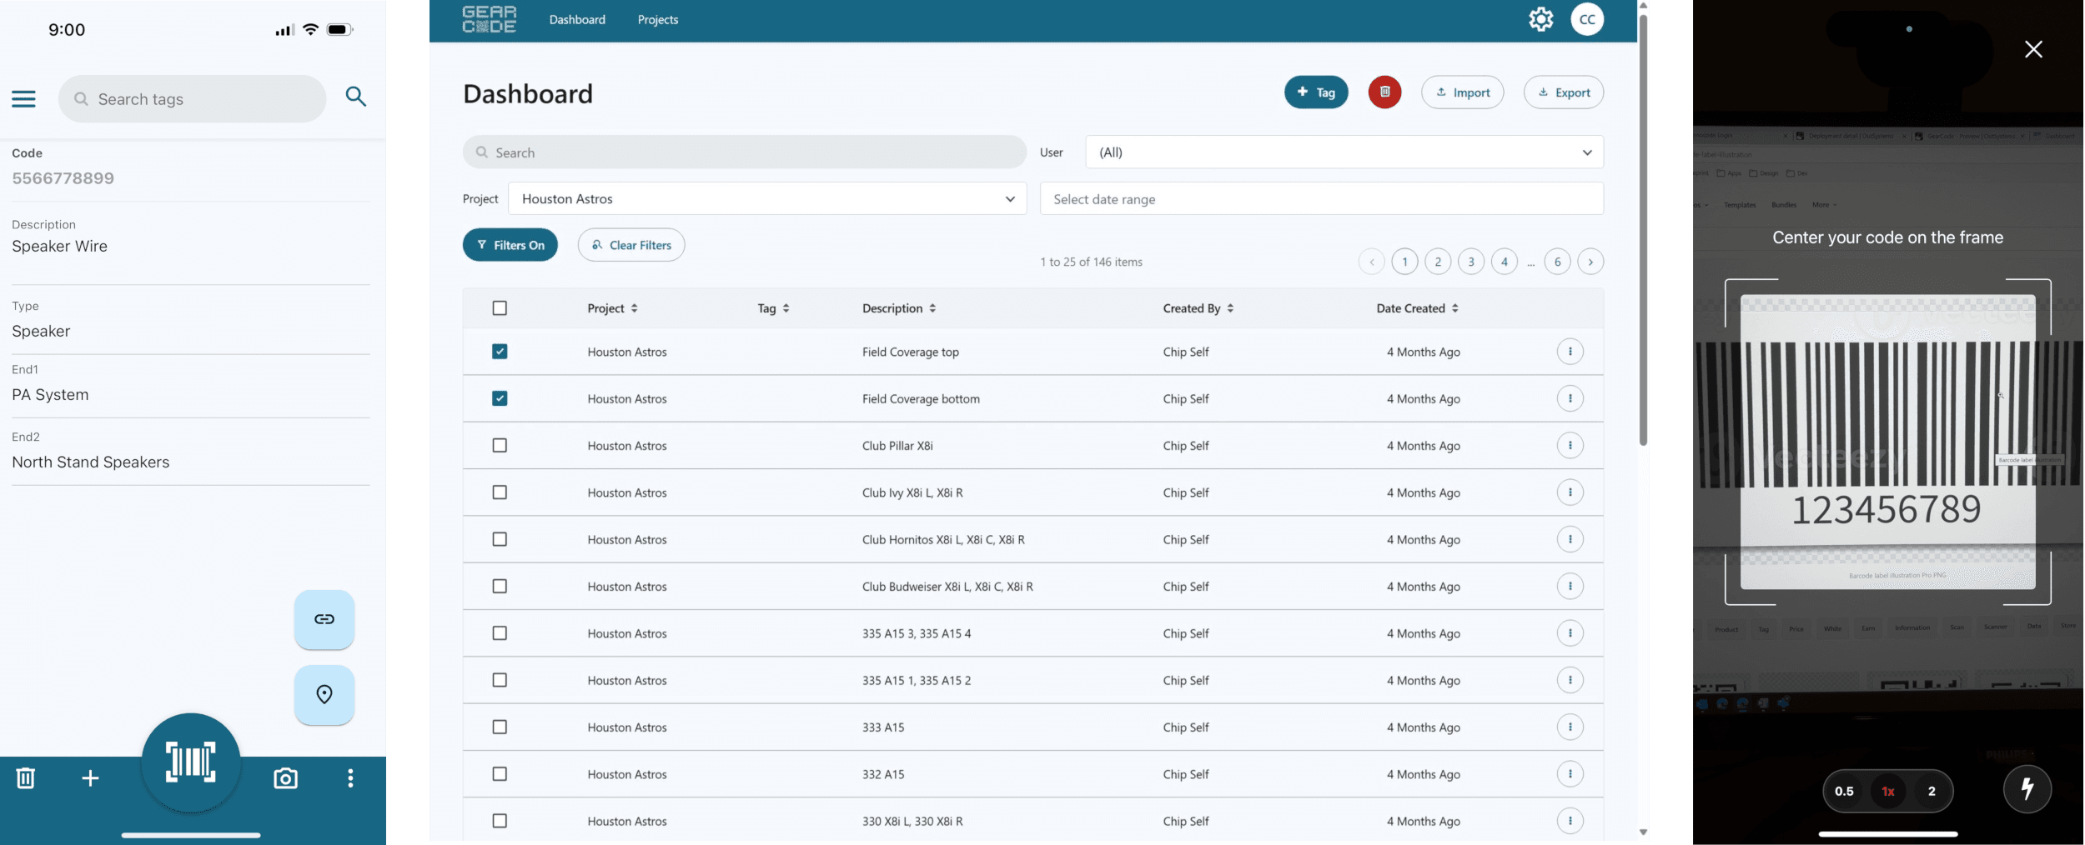The width and height of the screenshot is (2085, 845).
Task: Open row menu for 335 A15 3 row
Action: 1570,633
